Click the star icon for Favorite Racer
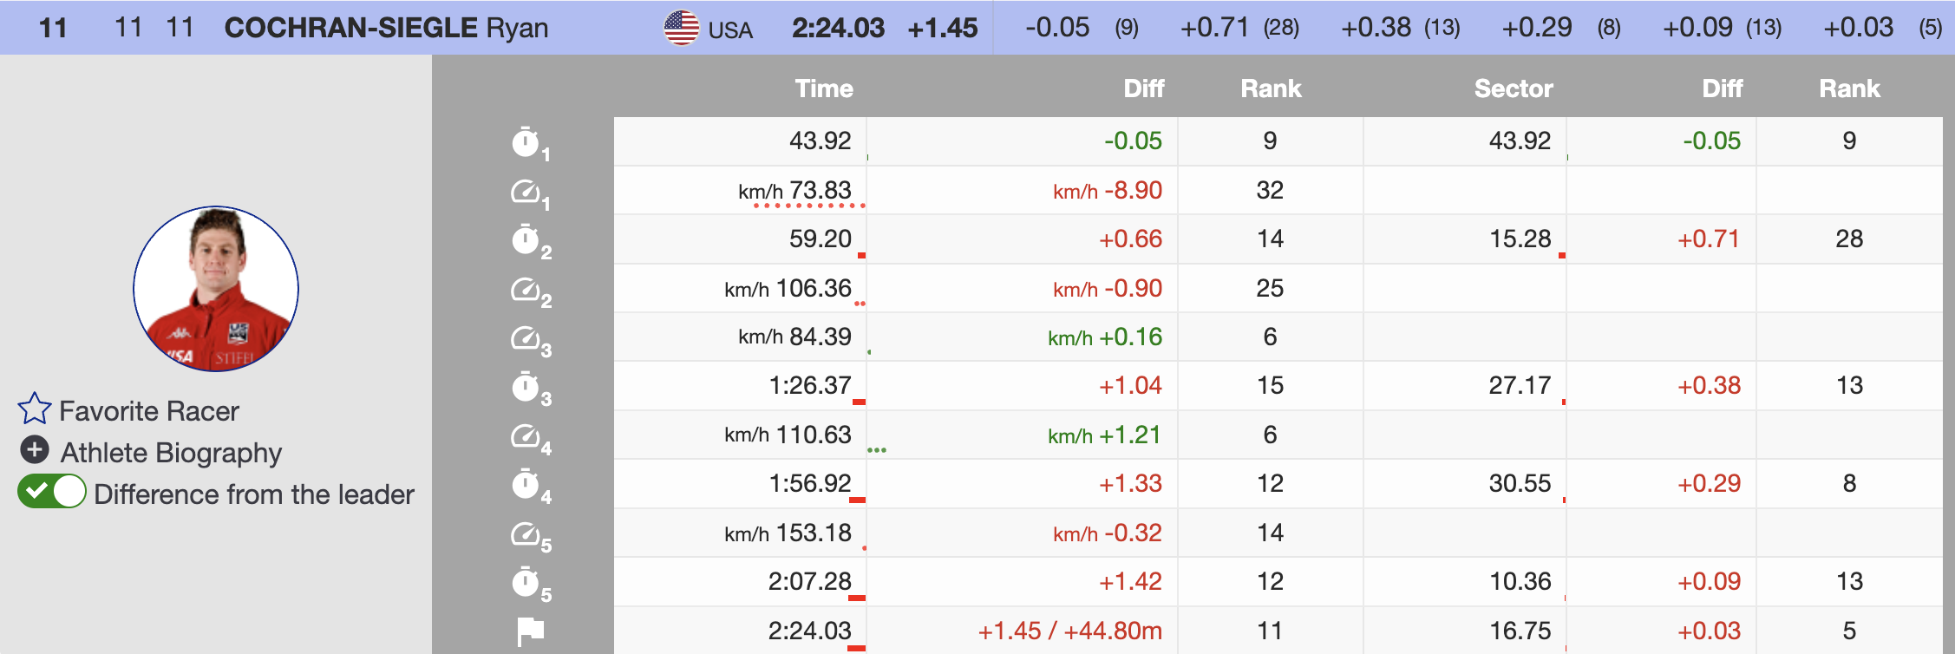The height and width of the screenshot is (654, 1955). pyautogui.click(x=35, y=409)
